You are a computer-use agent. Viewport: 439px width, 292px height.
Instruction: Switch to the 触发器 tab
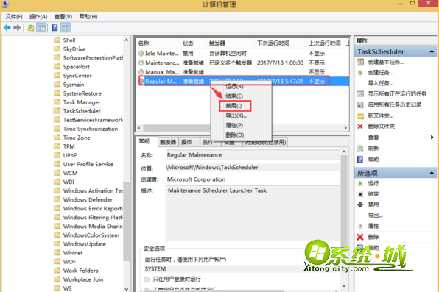click(168, 142)
